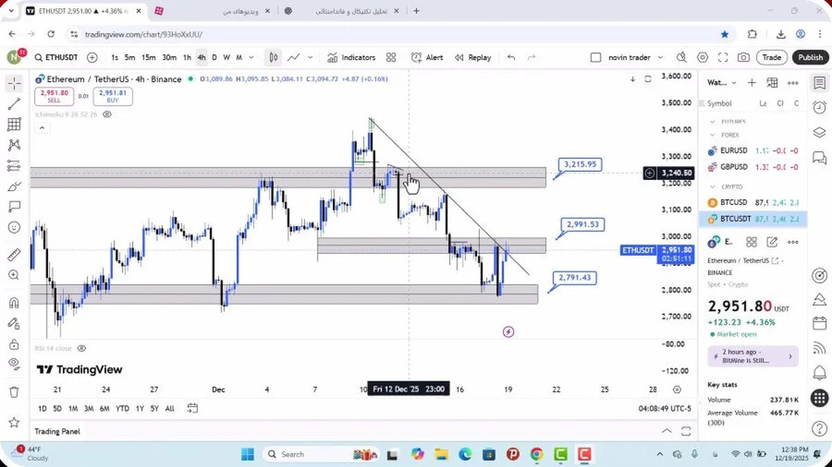
Task: Toggle RSI 14 close visibility eye
Action: (x=82, y=348)
